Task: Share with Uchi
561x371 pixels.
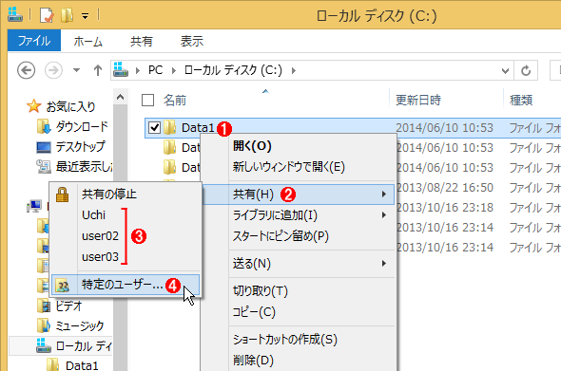Action: pyautogui.click(x=94, y=215)
